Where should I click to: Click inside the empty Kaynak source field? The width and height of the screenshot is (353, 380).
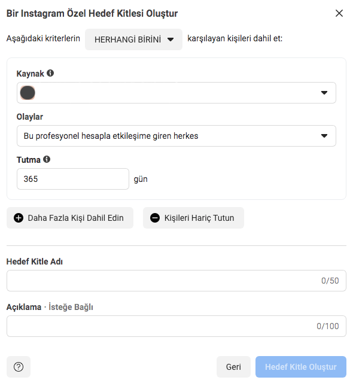click(176, 93)
